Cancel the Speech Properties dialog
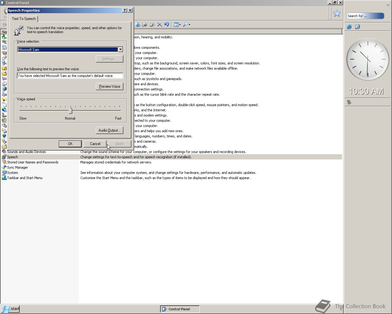This screenshot has width=392, height=314. pos(95,144)
